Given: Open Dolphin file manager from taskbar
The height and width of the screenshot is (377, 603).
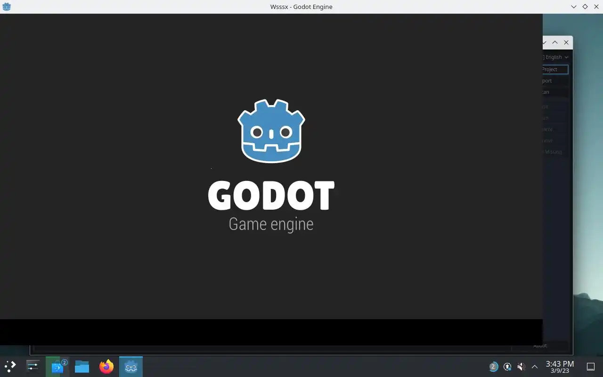Looking at the screenshot, I should click(x=82, y=366).
